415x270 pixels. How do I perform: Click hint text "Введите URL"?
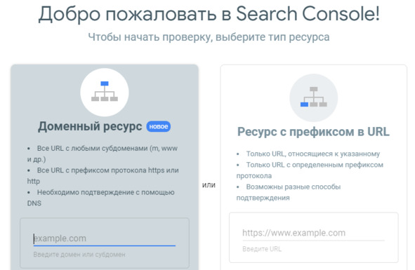tap(262, 249)
